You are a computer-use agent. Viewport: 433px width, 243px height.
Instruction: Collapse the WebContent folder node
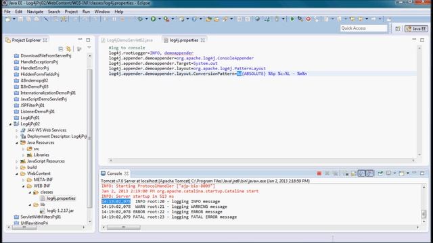17,174
